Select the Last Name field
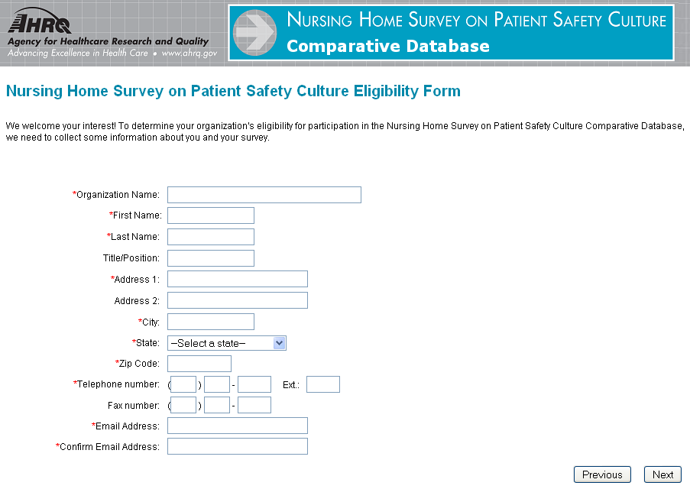 [x=210, y=237]
